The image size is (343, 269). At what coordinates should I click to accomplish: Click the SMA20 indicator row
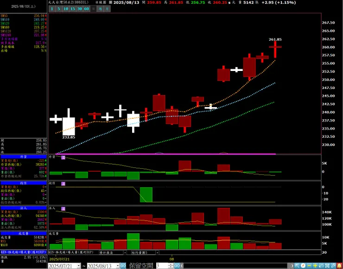[23, 23]
